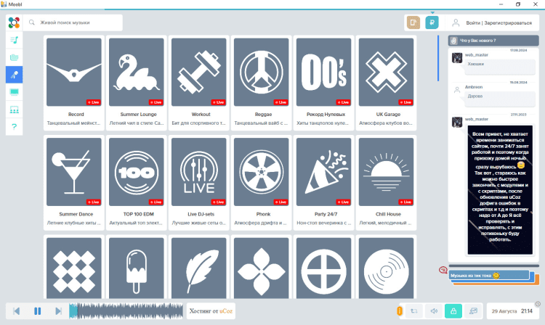Image resolution: width=545 pixels, height=325 pixels.
Task: Go to the previous track
Action: (16, 310)
